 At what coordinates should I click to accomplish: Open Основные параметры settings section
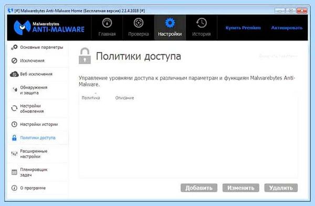38,47
